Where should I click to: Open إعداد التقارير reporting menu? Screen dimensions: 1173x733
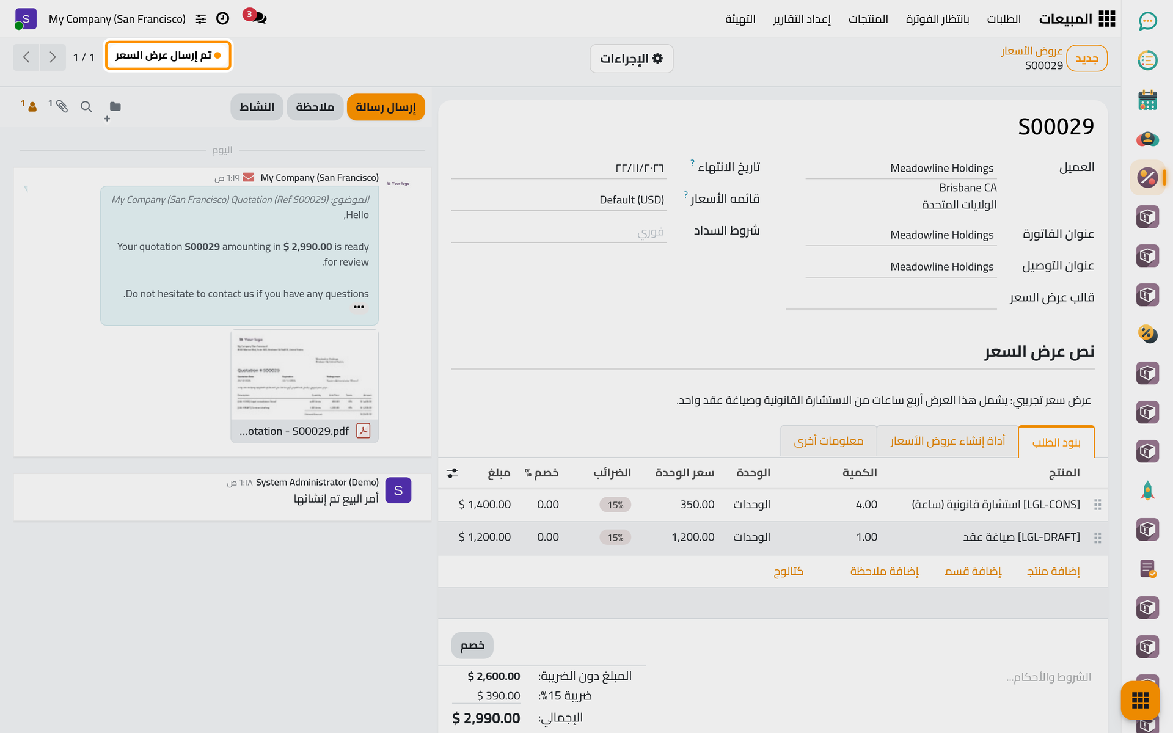pyautogui.click(x=802, y=19)
